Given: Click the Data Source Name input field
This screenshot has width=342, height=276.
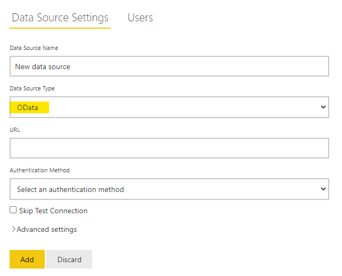Looking at the screenshot, I should (x=169, y=66).
